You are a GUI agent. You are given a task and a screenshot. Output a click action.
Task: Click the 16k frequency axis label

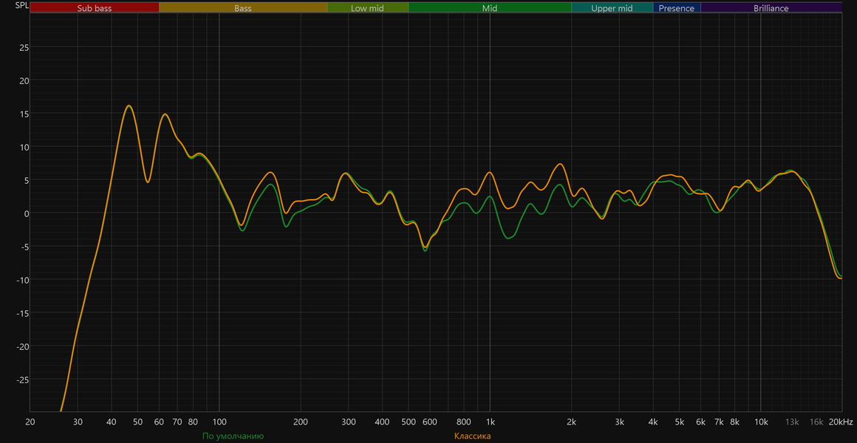816,422
